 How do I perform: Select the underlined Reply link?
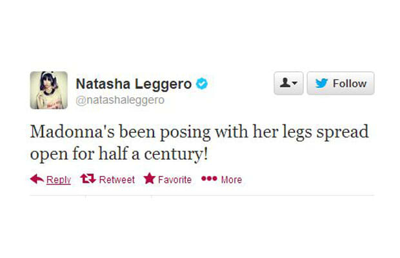[x=59, y=180]
